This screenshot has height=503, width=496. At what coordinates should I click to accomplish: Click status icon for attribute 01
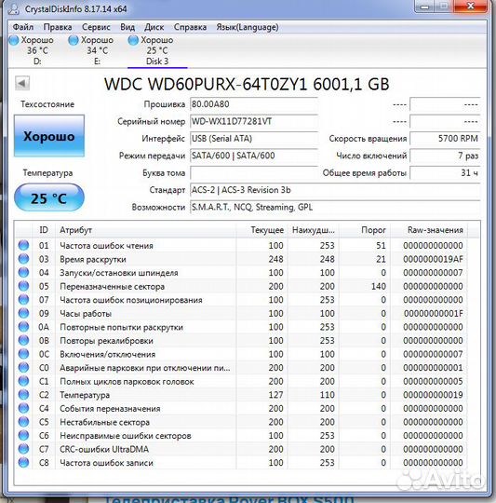point(23,245)
